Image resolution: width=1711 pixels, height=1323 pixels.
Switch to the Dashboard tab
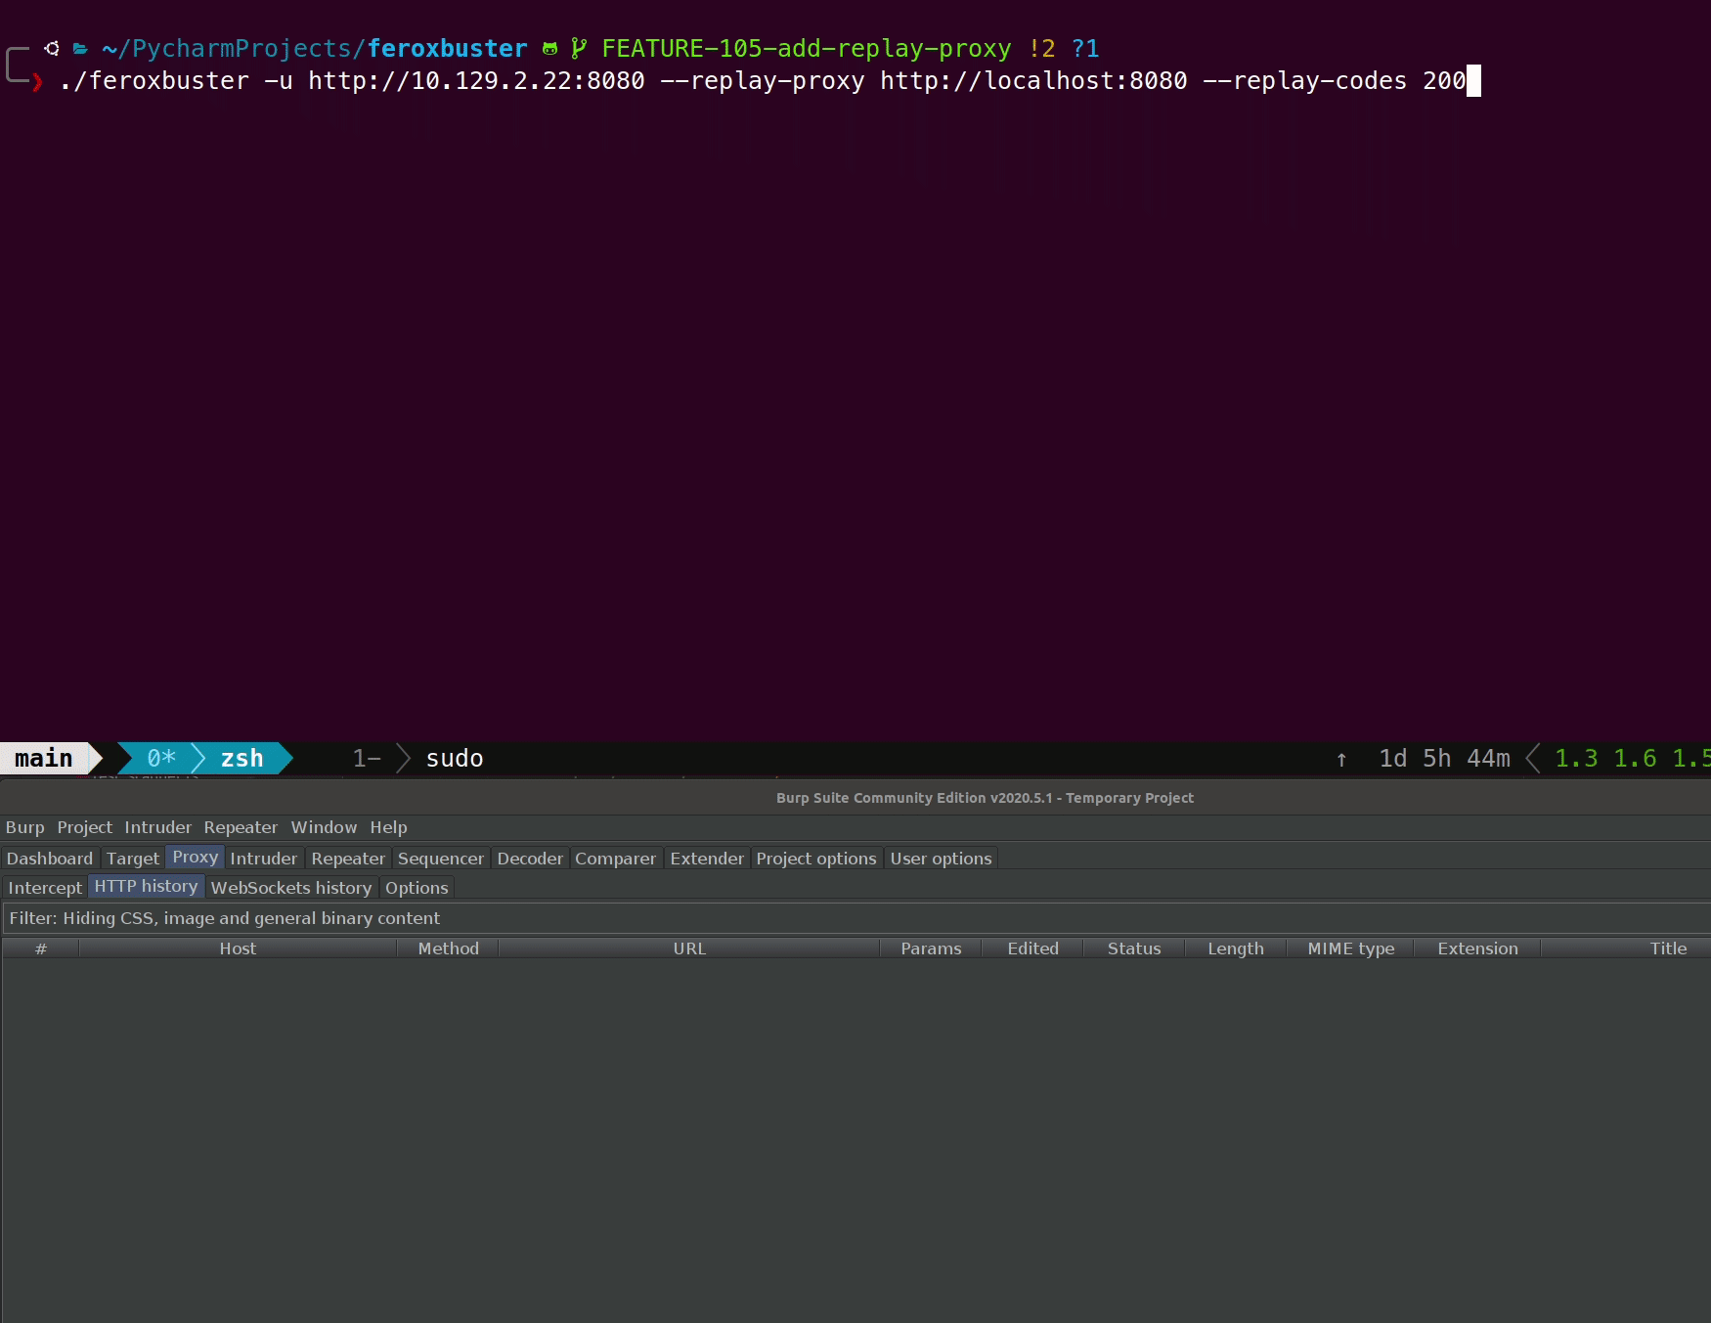point(50,859)
